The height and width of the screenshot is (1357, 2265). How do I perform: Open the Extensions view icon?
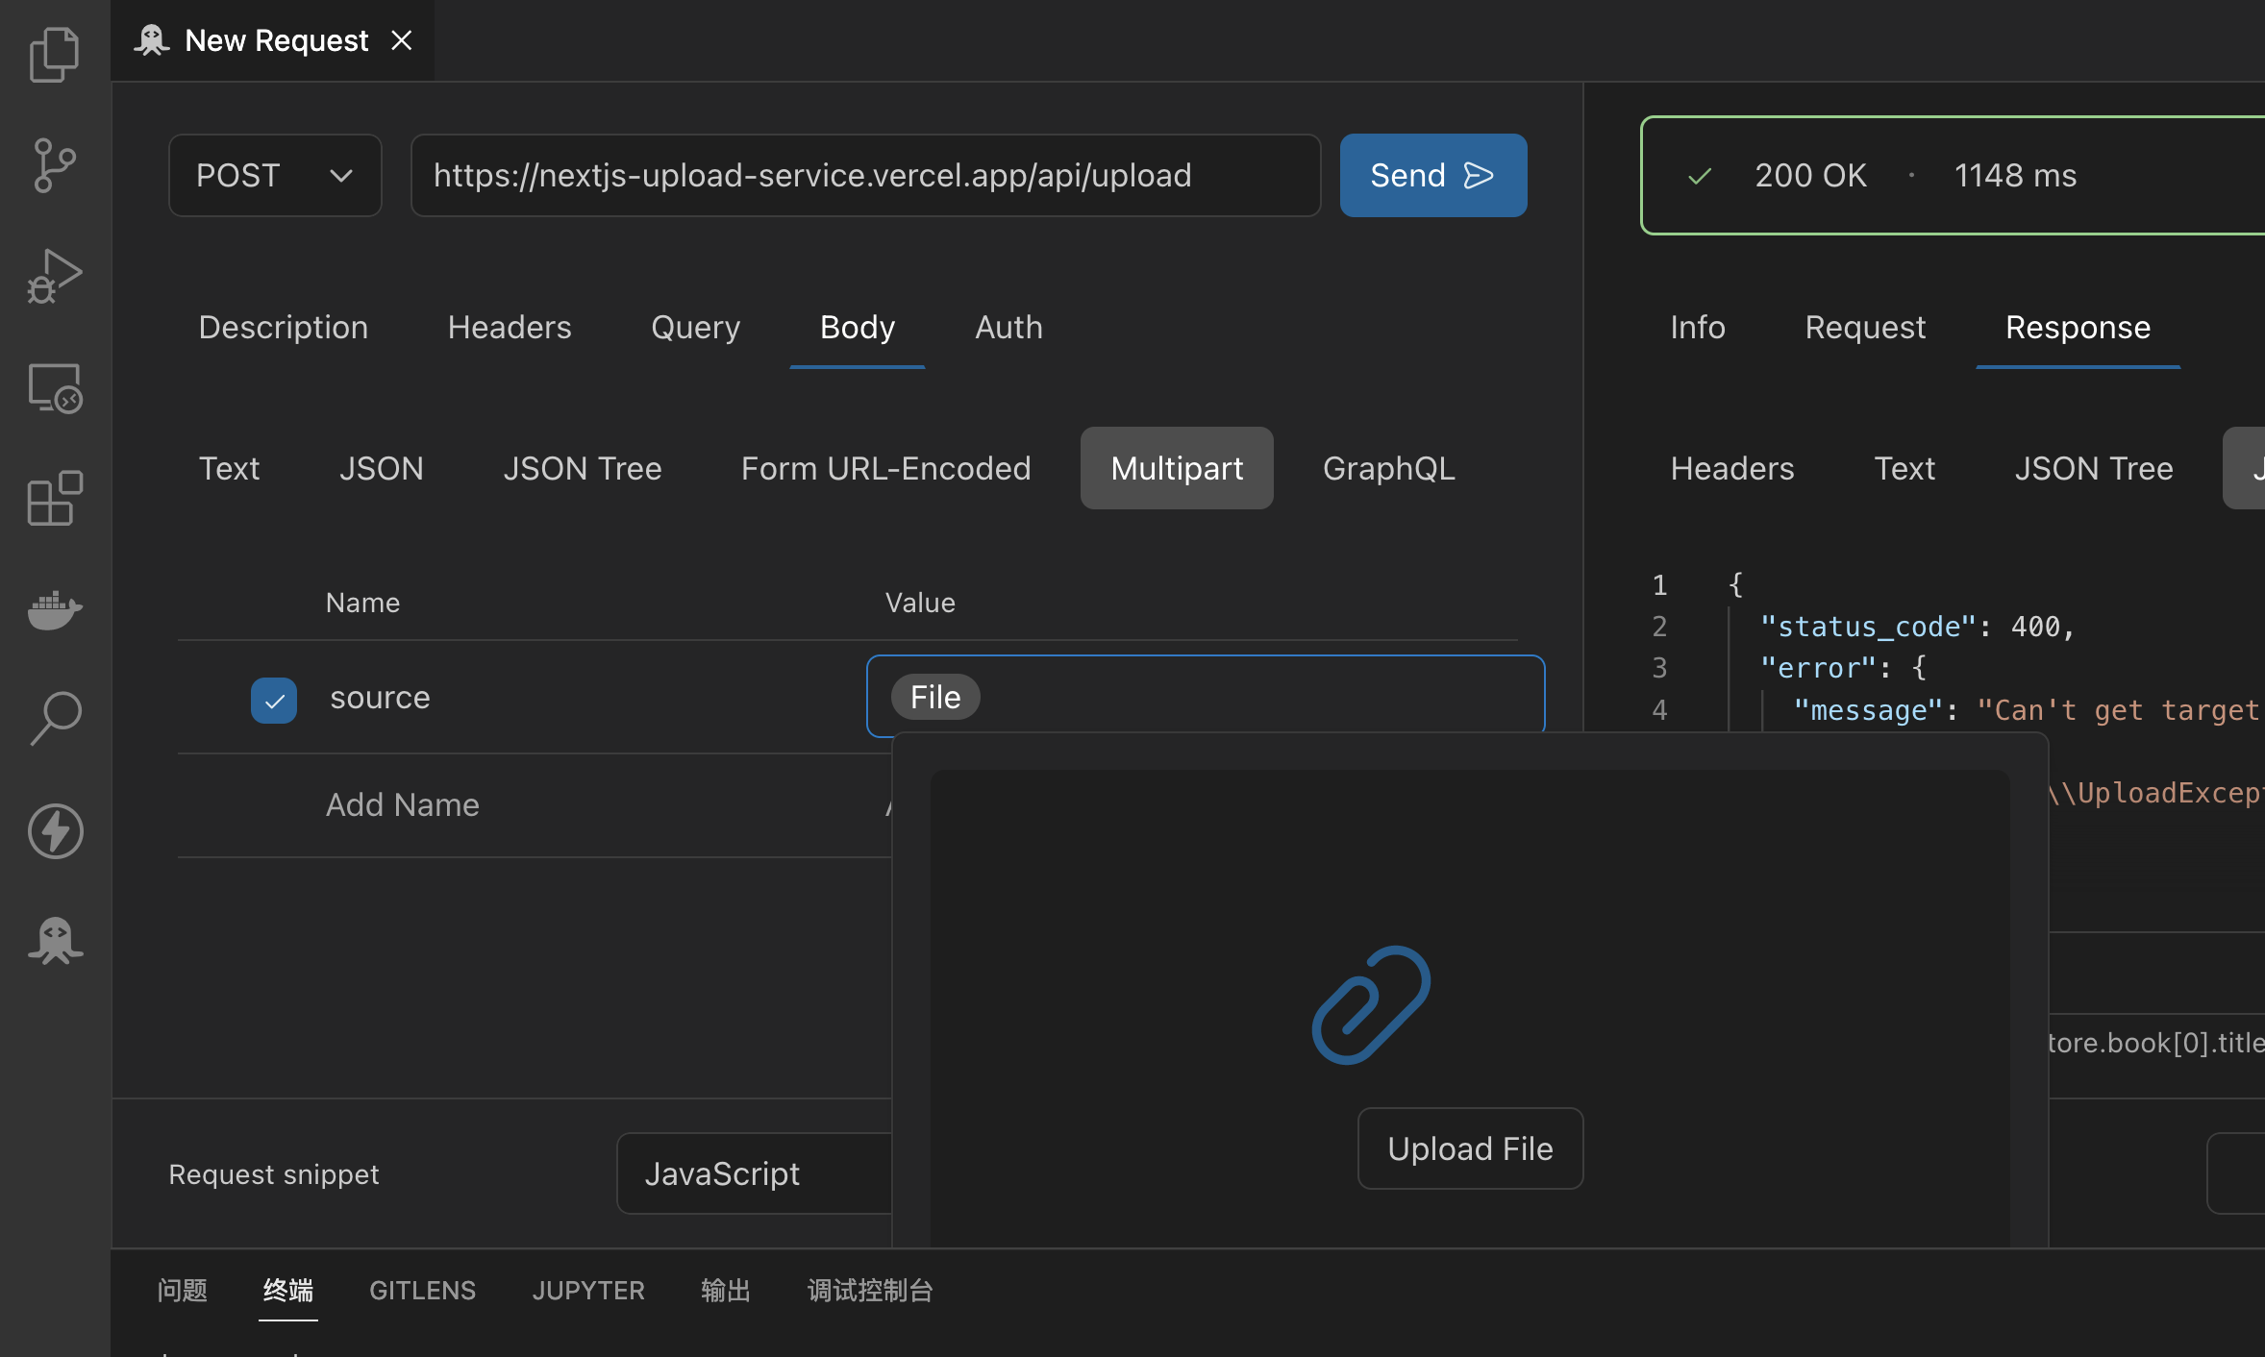(x=55, y=498)
